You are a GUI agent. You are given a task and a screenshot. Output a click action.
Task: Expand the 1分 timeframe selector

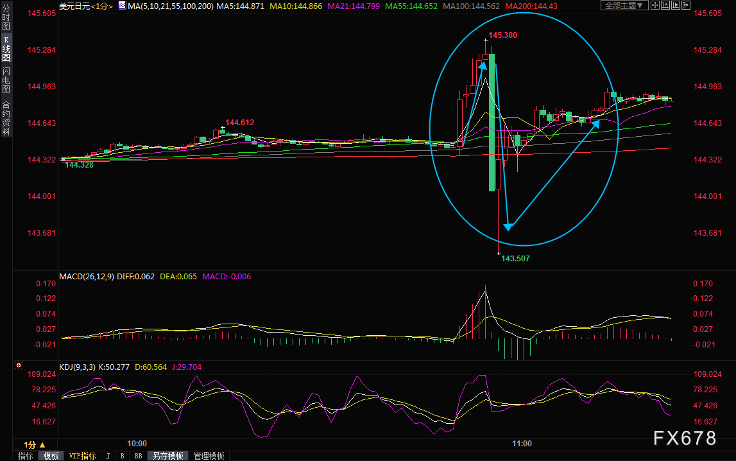(x=35, y=444)
